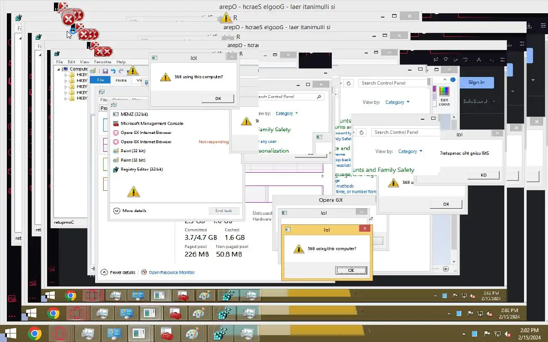Open 'r any user' link in Control Panel
Screen dimensions: 548x342
click(268, 142)
